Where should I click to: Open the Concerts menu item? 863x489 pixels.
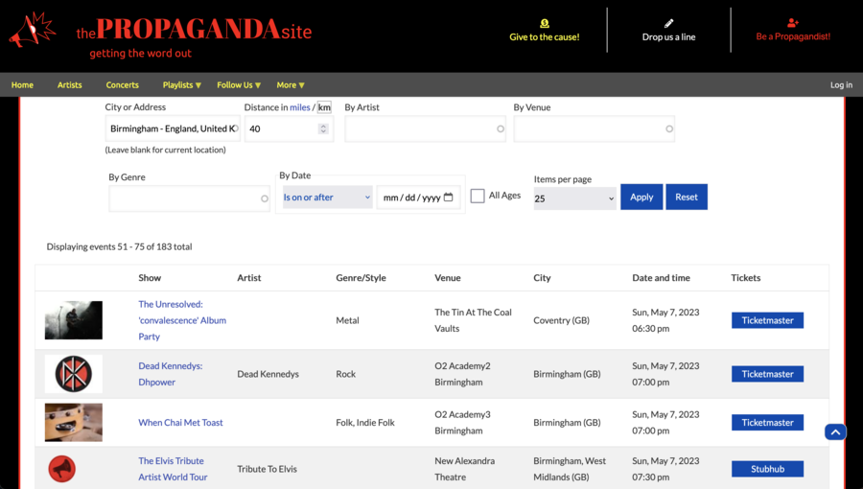(x=122, y=85)
